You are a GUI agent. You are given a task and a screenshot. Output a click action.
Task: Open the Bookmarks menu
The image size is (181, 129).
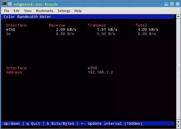pyautogui.click(x=45, y=11)
